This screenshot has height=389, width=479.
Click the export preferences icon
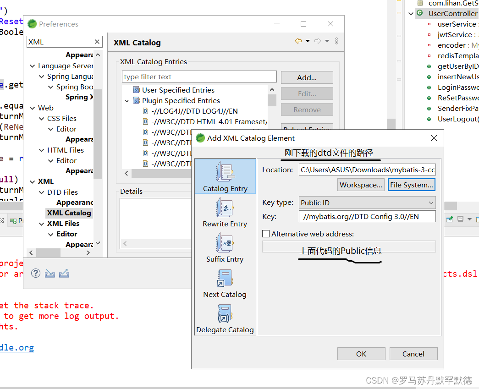pos(64,273)
